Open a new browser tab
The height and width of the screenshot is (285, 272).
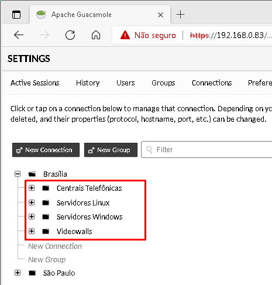coord(180,15)
